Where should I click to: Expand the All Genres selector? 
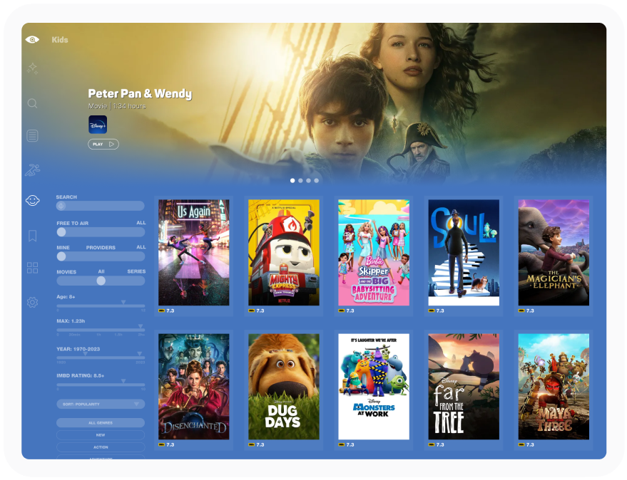pos(100,422)
